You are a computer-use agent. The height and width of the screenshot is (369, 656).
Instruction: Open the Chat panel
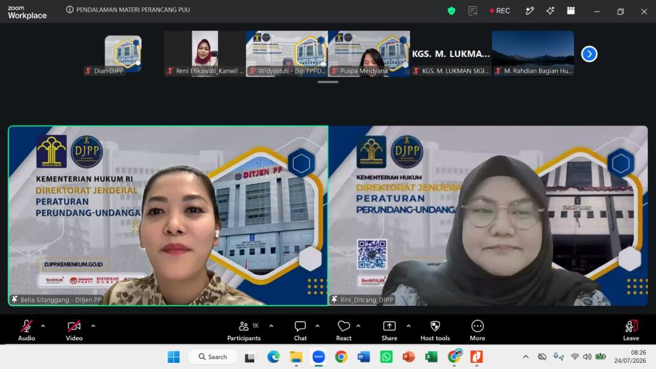pyautogui.click(x=300, y=330)
